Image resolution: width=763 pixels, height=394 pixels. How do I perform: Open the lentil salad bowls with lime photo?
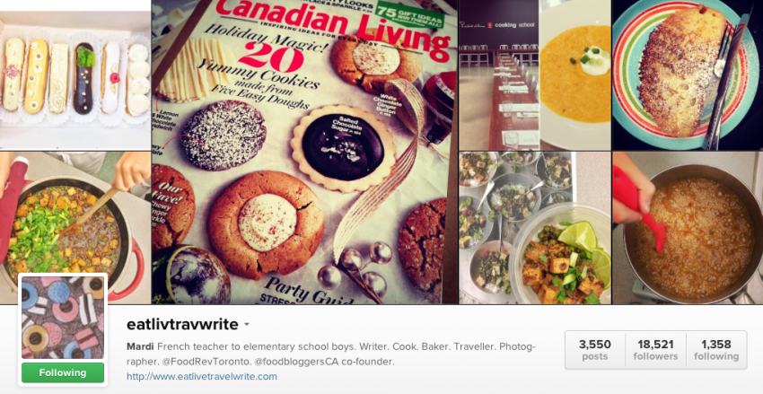pos(535,228)
